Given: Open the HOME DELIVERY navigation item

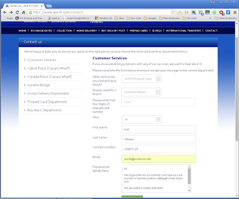Looking at the screenshot, I should pos(87,31).
